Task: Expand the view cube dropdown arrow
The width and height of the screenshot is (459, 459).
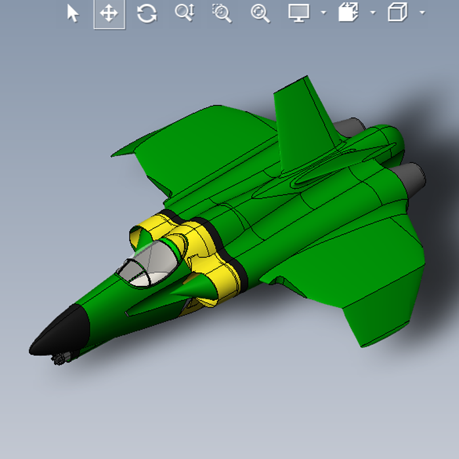Action: [422, 12]
